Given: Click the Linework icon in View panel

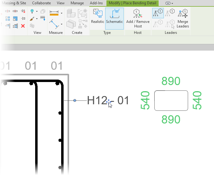Looking at the screenshot, I should 43,18.
